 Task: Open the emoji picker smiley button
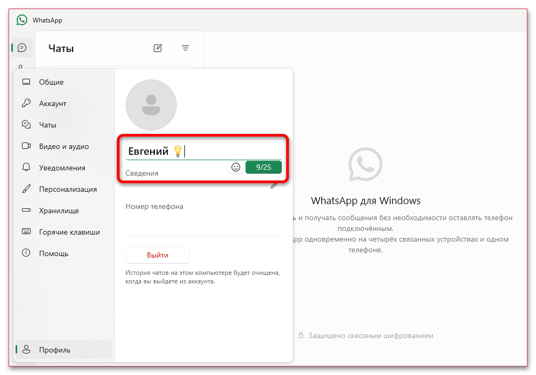coord(236,167)
